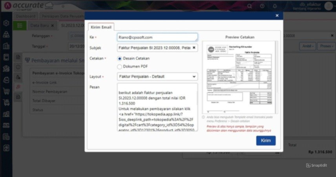
Task: Open the Proses dropdown button
Action: 326,46
